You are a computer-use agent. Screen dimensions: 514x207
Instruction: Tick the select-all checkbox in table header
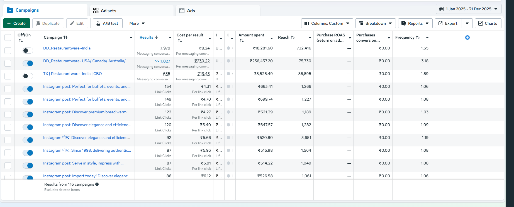8,38
